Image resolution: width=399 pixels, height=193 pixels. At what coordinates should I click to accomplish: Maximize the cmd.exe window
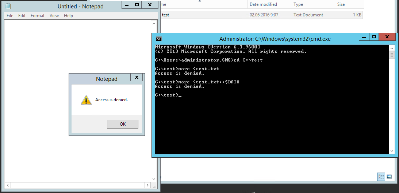(374, 37)
